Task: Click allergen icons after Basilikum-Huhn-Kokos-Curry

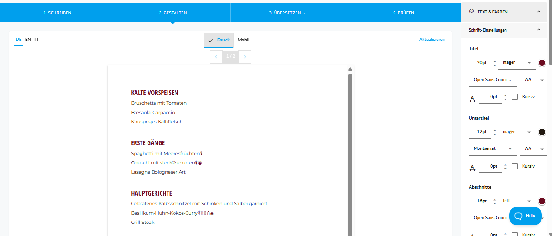Action: tap(206, 213)
